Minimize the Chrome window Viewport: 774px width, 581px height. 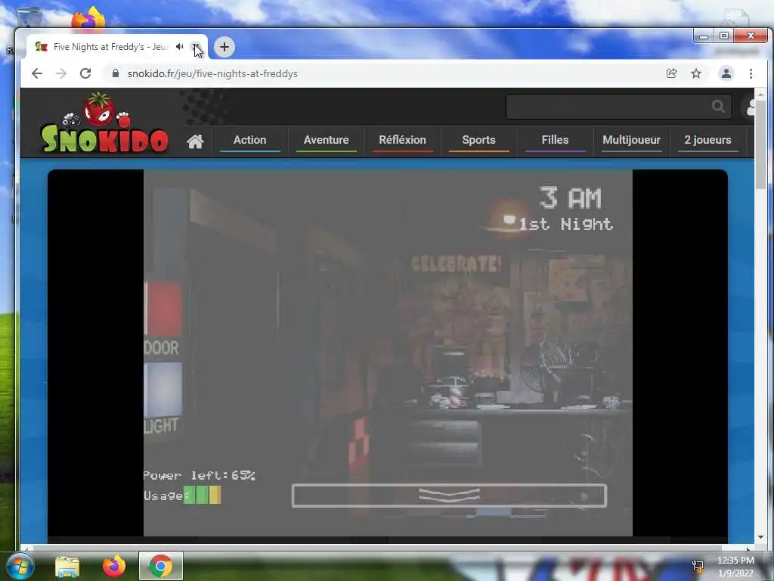704,36
